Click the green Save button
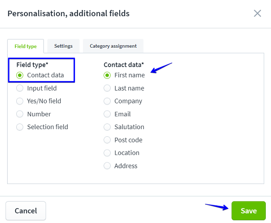The width and height of the screenshot is (271, 223). tap(249, 211)
